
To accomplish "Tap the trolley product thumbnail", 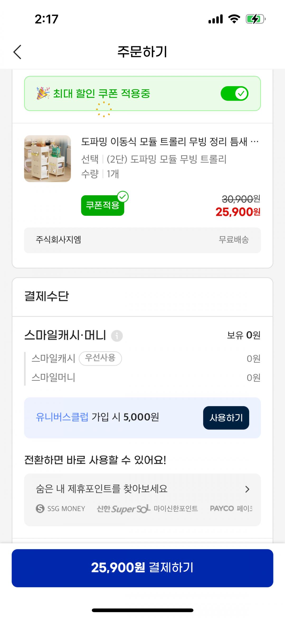I will [47, 159].
